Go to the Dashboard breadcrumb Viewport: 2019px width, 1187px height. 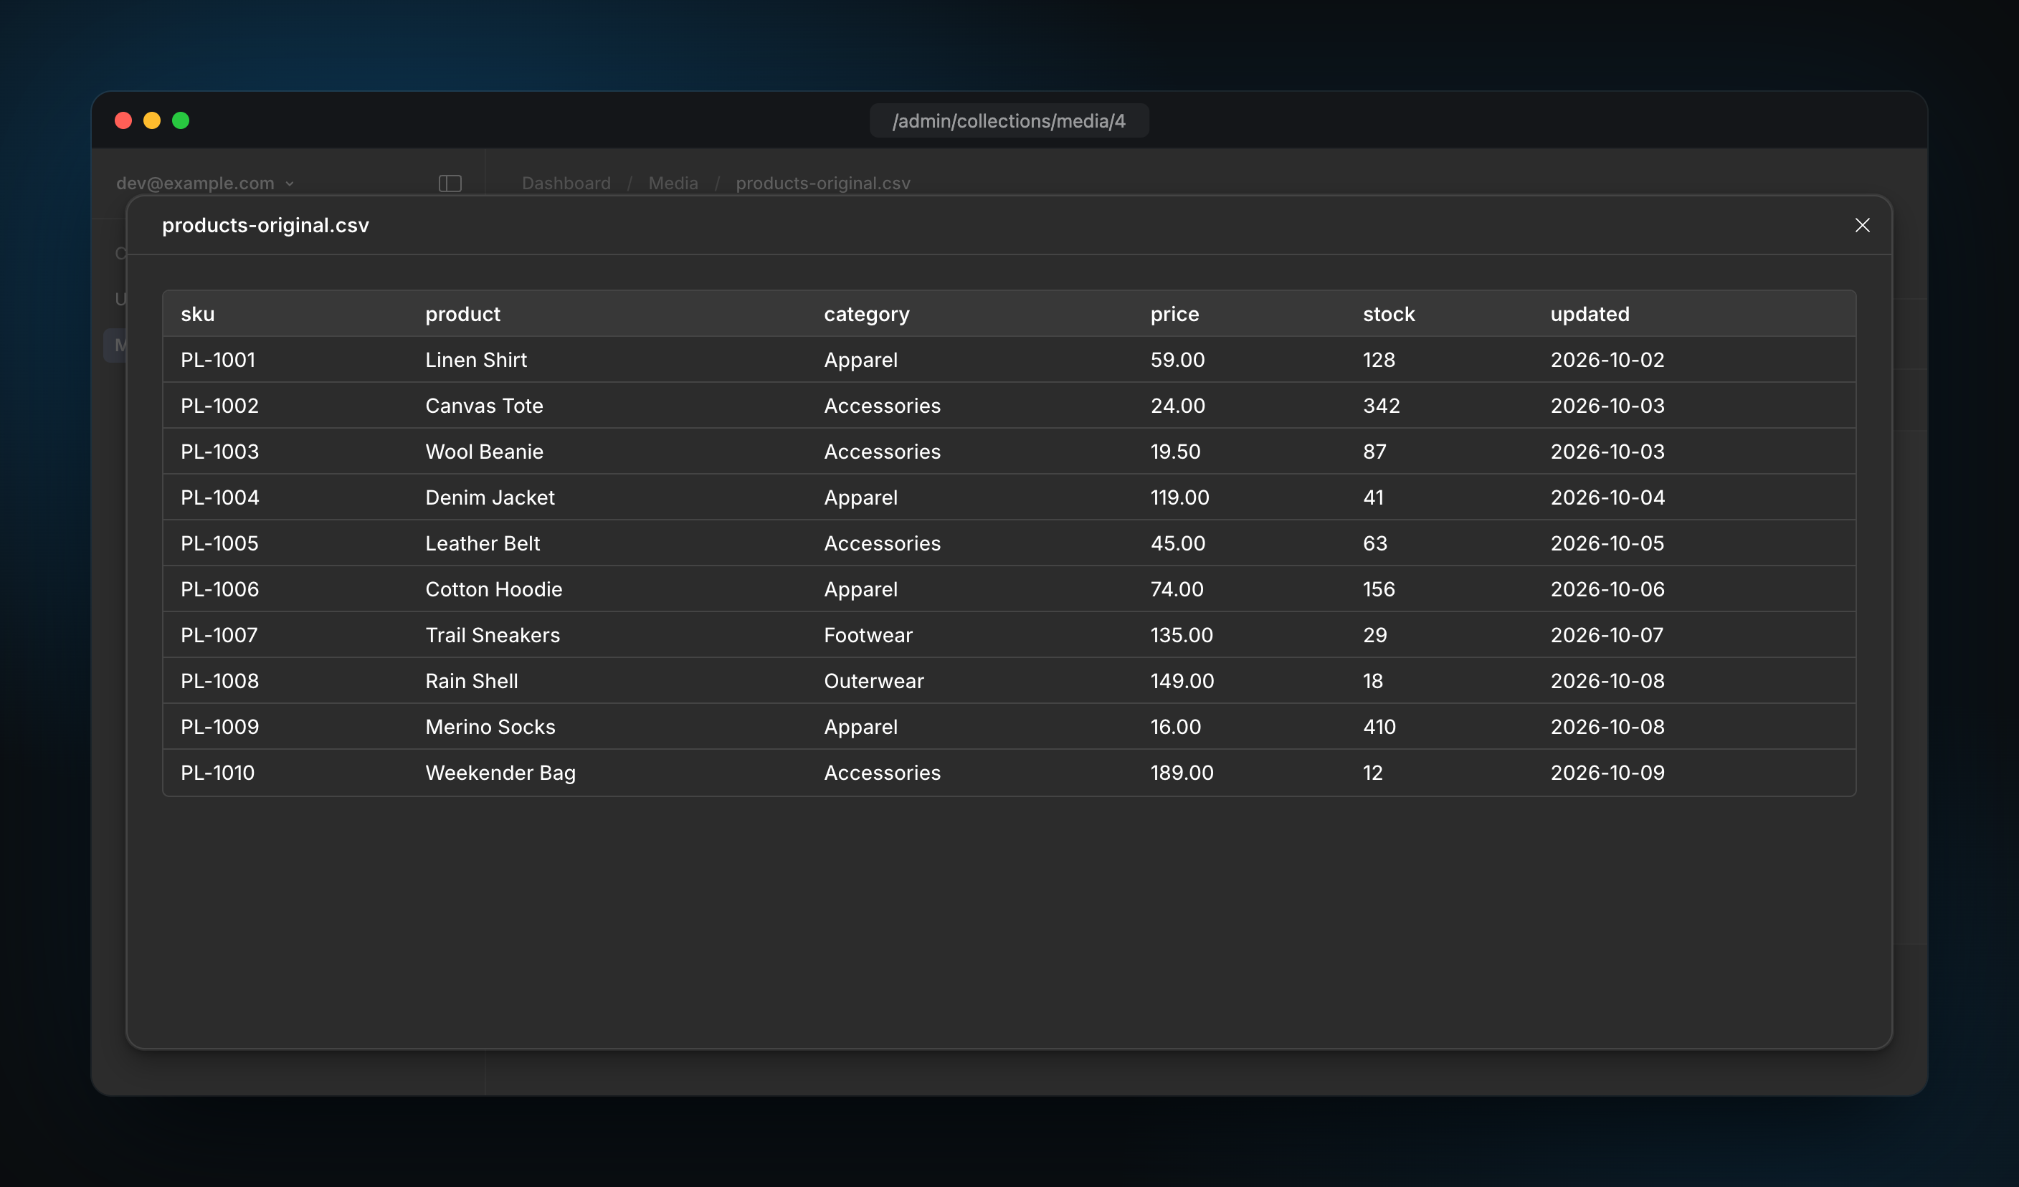566,183
